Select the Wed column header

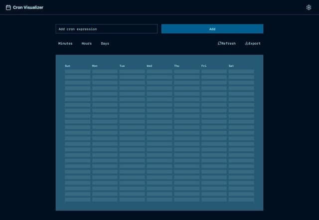pos(150,66)
